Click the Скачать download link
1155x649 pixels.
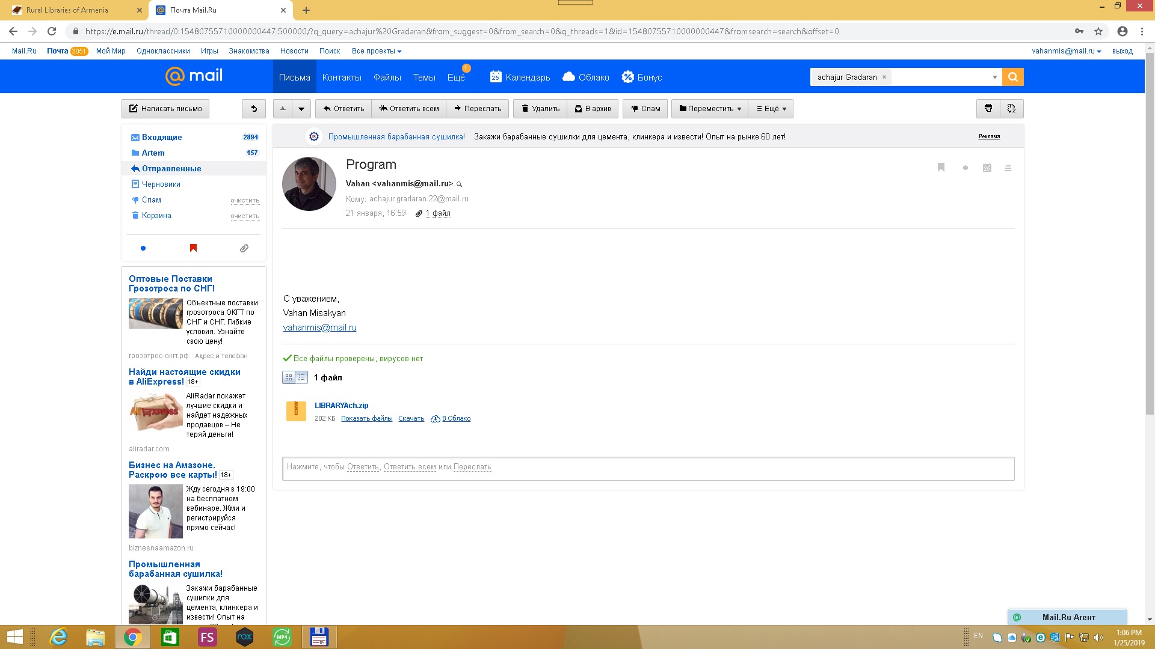coord(411,419)
